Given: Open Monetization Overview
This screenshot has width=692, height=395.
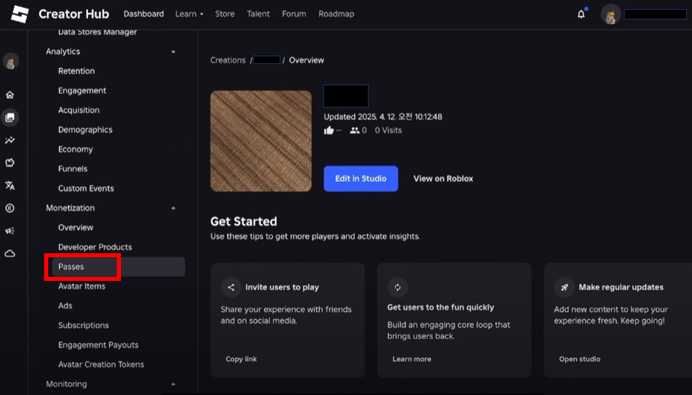Looking at the screenshot, I should tap(75, 227).
